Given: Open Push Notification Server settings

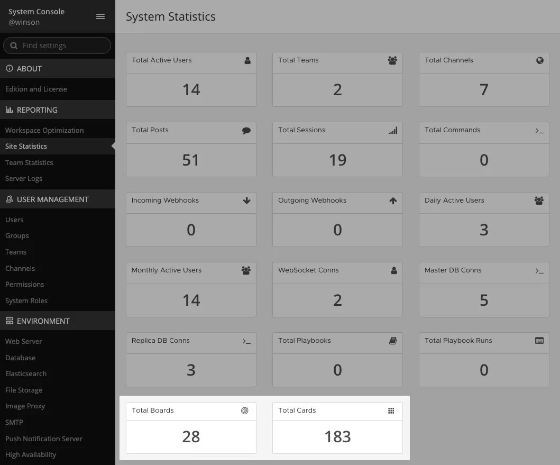Looking at the screenshot, I should pyautogui.click(x=43, y=439).
